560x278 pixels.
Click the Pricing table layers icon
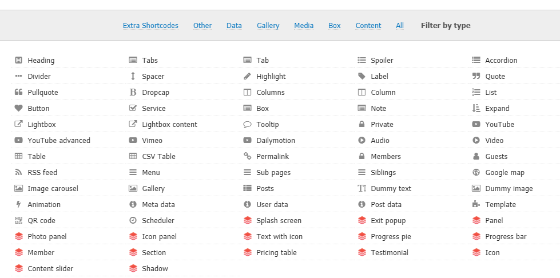[247, 252]
